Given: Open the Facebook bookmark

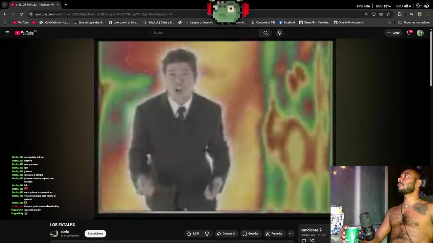Looking at the screenshot, I should point(287,23).
